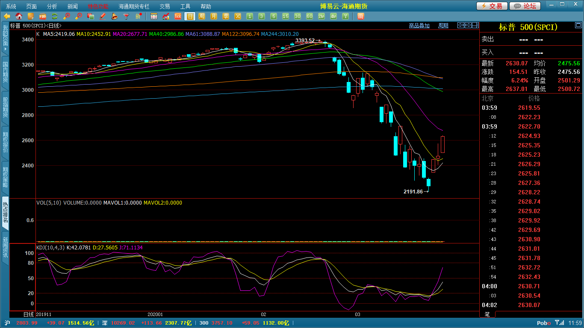Open the 帮助 menu
This screenshot has height=328, width=584.
tap(206, 6)
